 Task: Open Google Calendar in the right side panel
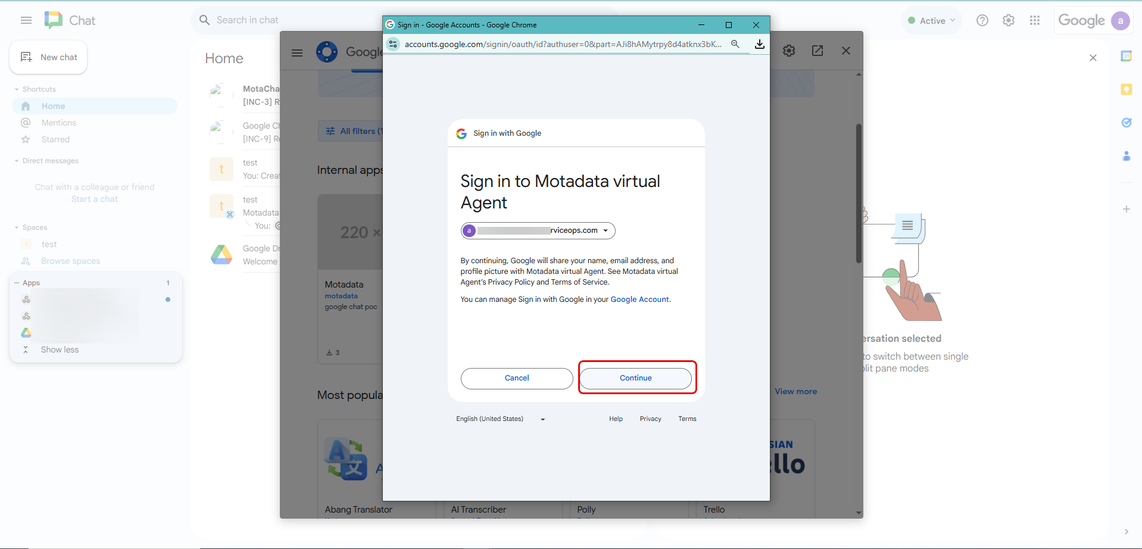1127,55
